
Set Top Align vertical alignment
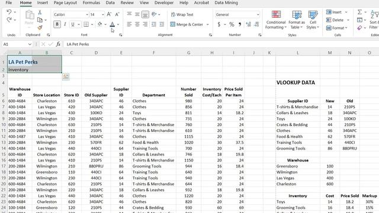tap(129, 14)
